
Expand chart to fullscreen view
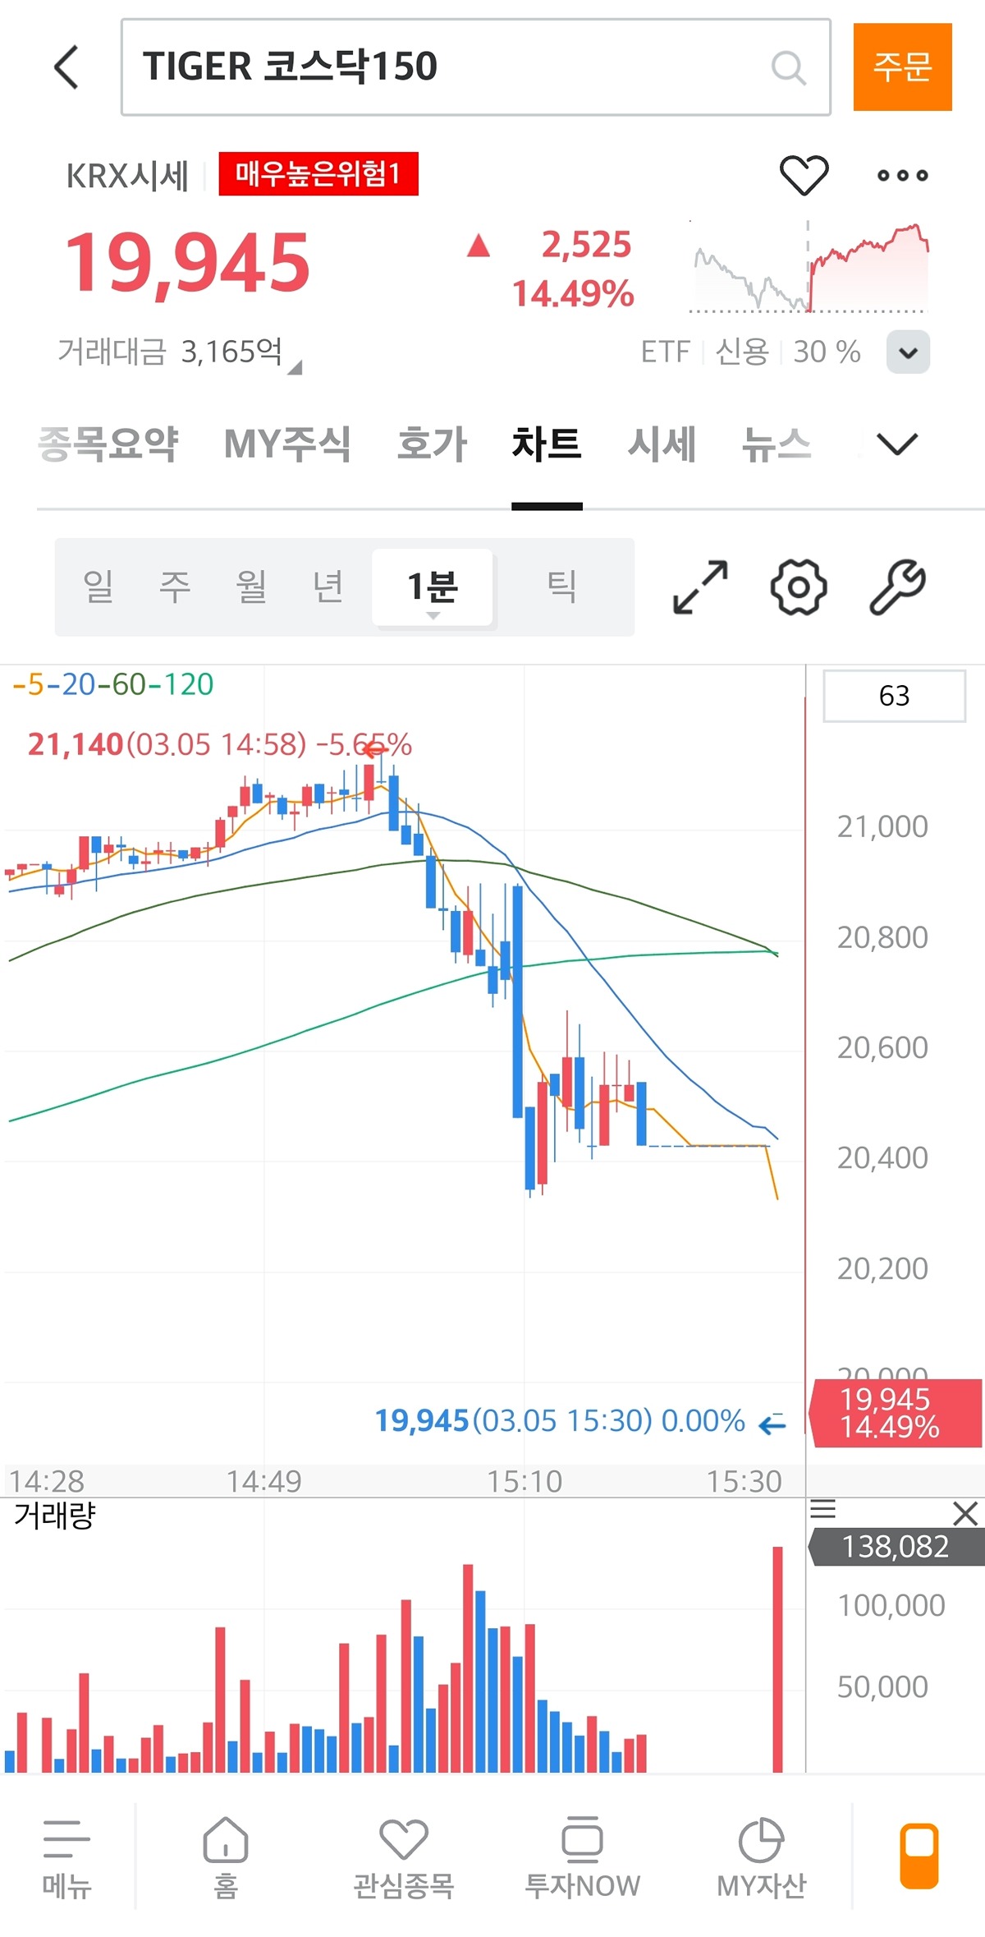click(x=700, y=587)
